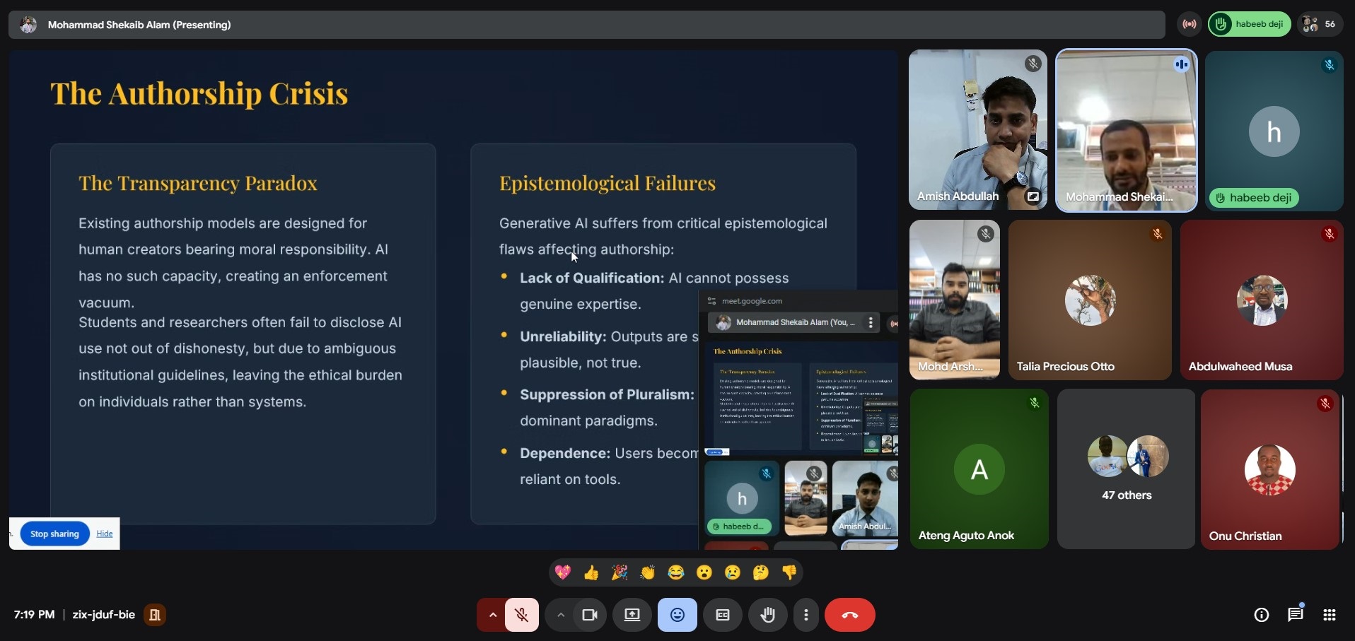This screenshot has width=1355, height=641.
Task: Expand audio settings chevron
Action: point(492,615)
